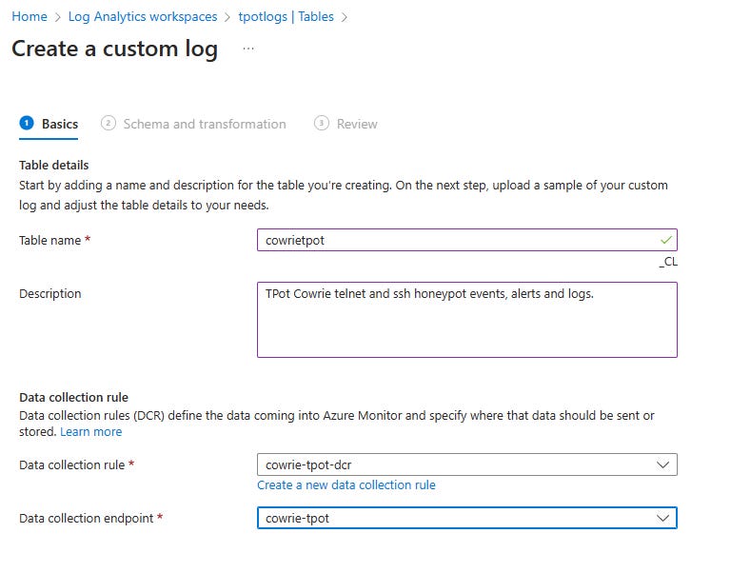Click the _CL suffix text
The image size is (731, 573).
click(668, 262)
